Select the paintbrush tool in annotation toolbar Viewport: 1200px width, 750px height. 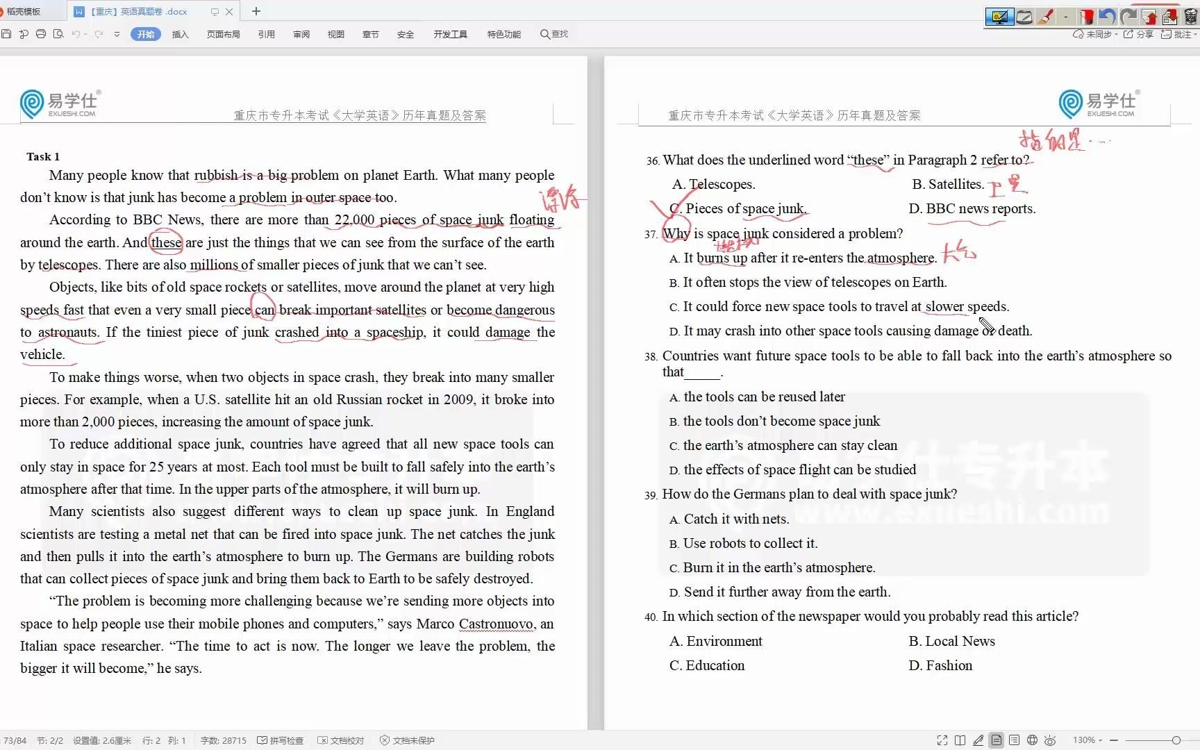point(1045,17)
